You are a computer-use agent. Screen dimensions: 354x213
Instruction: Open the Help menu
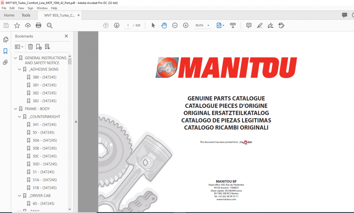pyautogui.click(x=54, y=8)
